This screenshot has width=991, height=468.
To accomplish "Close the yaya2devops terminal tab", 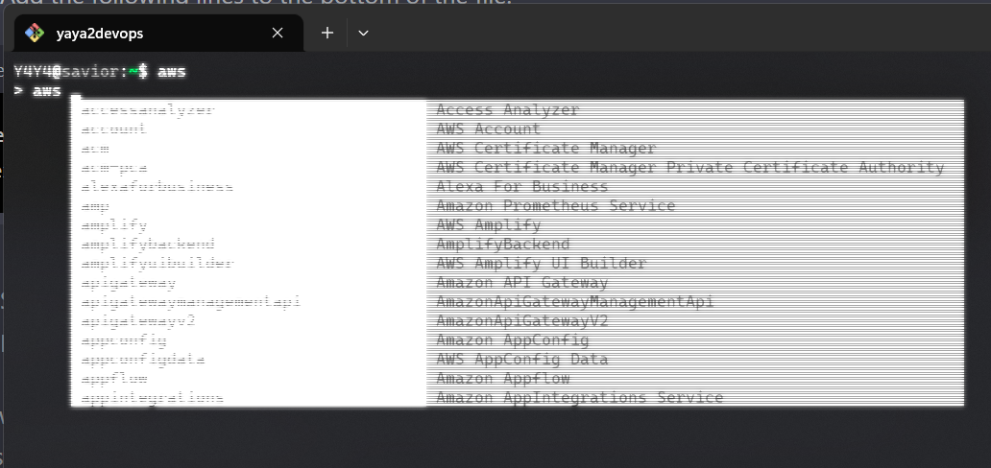I will pyautogui.click(x=278, y=33).
